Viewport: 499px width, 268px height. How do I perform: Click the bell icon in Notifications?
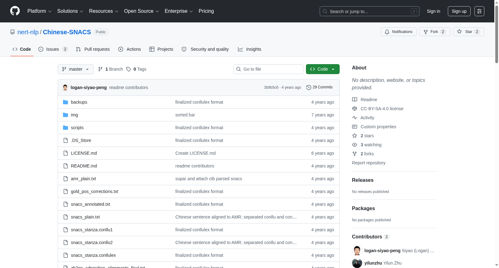click(x=387, y=32)
